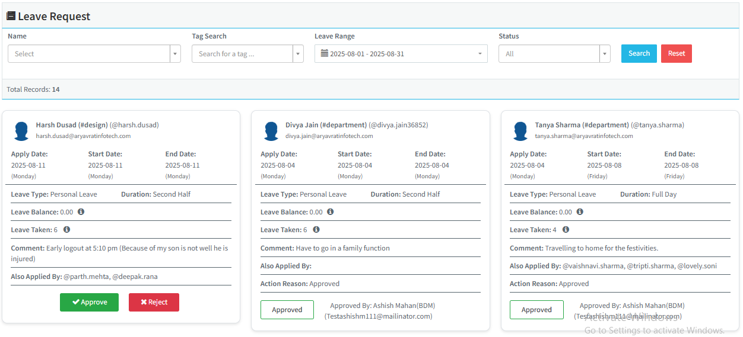Reject Harsh Dusad's leave request
Screen dimensions: 743x337
[154, 302]
